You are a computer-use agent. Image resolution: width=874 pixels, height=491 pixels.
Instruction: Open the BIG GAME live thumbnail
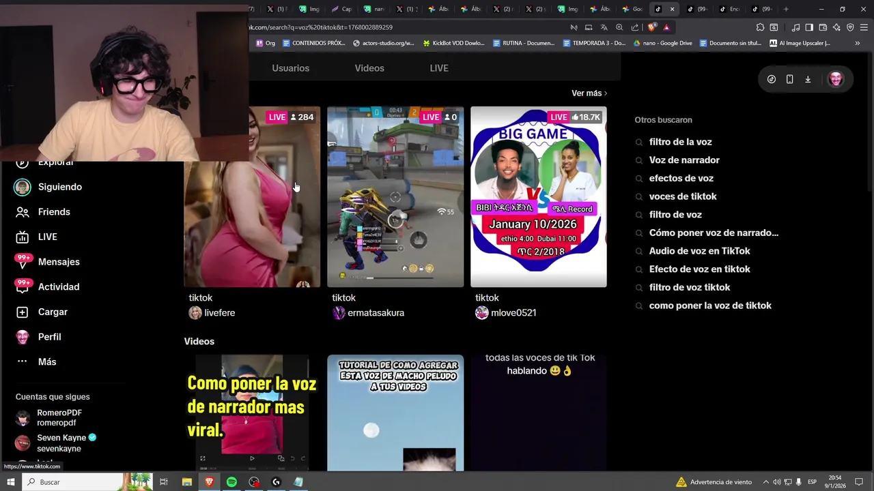click(x=538, y=196)
